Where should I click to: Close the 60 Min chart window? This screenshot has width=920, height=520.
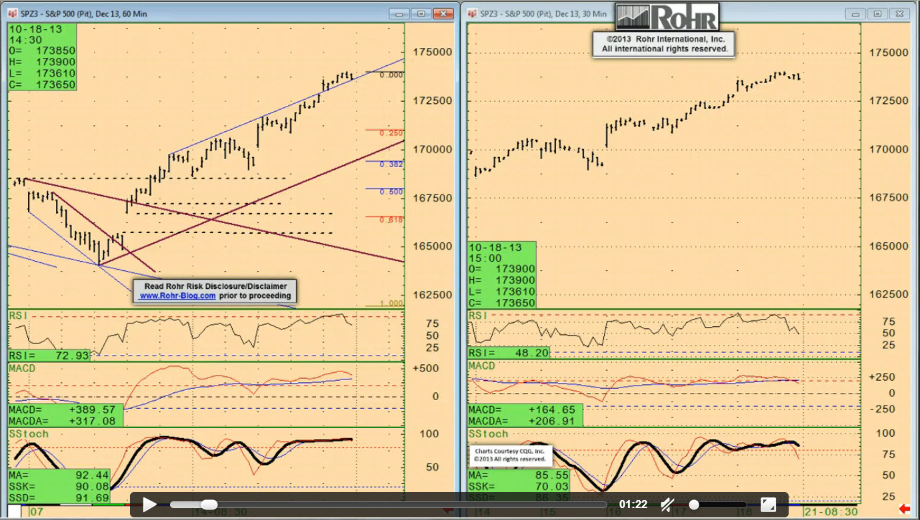click(x=443, y=13)
